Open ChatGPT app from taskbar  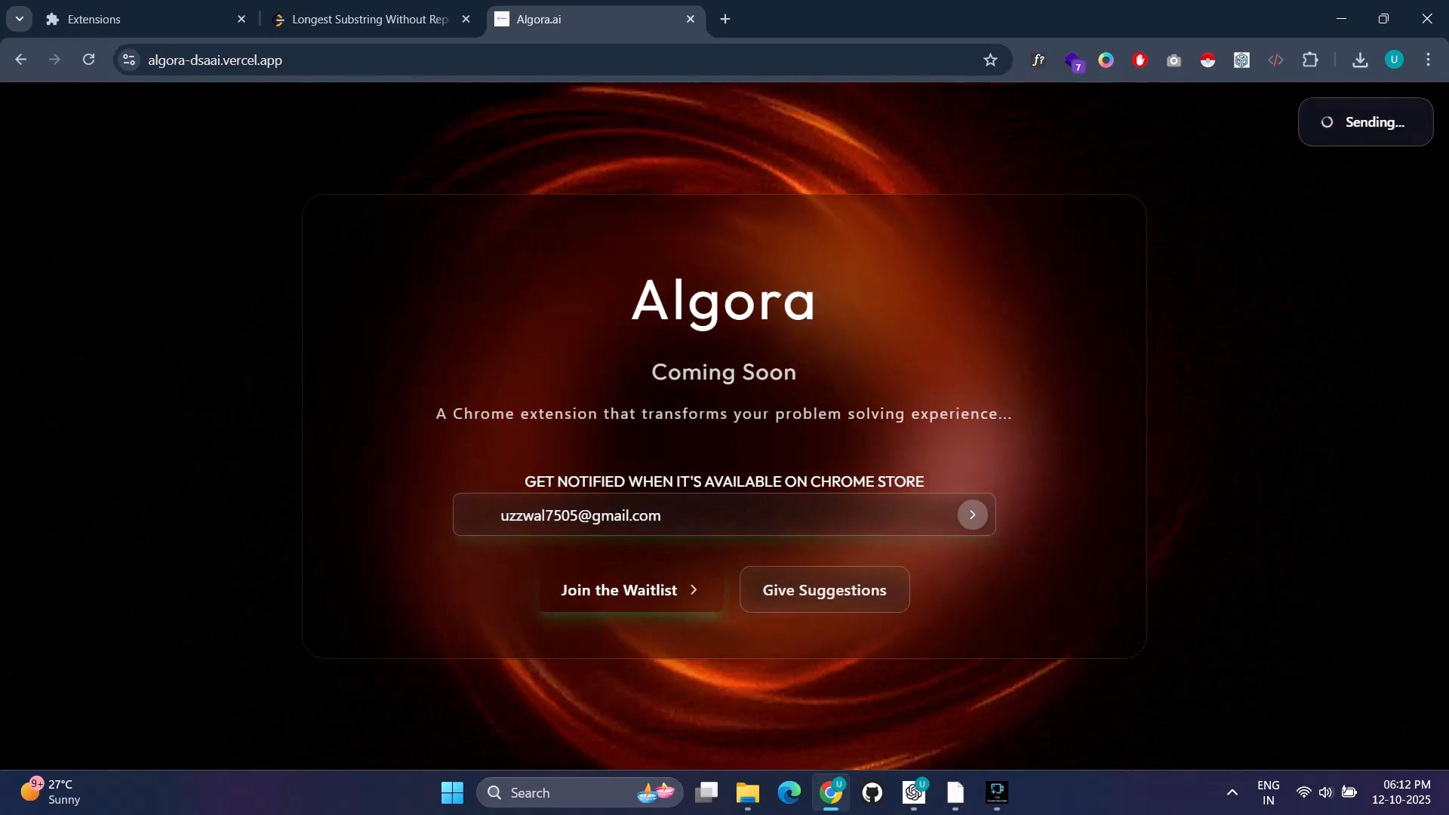(914, 792)
